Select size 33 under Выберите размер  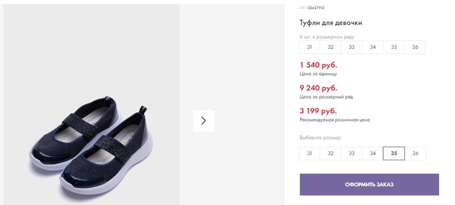pyautogui.click(x=351, y=153)
